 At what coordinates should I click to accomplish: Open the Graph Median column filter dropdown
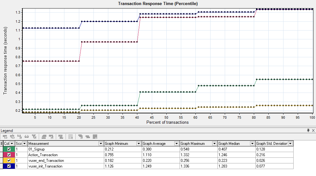tap(252, 144)
